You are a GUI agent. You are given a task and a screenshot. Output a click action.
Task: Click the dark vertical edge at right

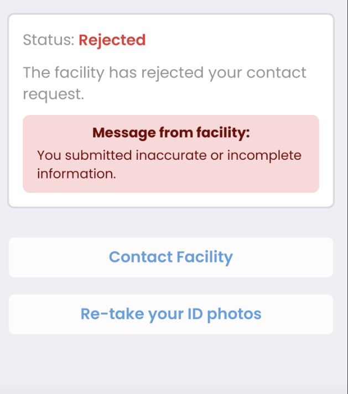[x=347, y=197]
